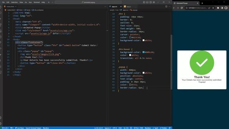Click the CSS editor vertical scrollbar

tap(171, 62)
